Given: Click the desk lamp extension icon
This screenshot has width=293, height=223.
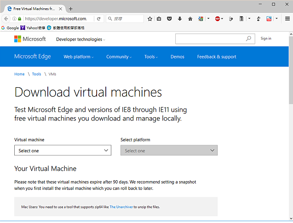Looking at the screenshot, I should (x=259, y=19).
